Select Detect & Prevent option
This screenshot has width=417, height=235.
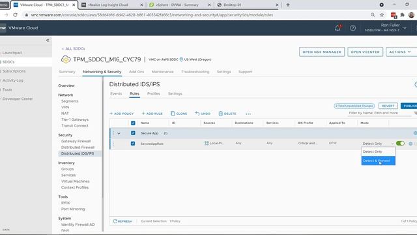pos(378,161)
